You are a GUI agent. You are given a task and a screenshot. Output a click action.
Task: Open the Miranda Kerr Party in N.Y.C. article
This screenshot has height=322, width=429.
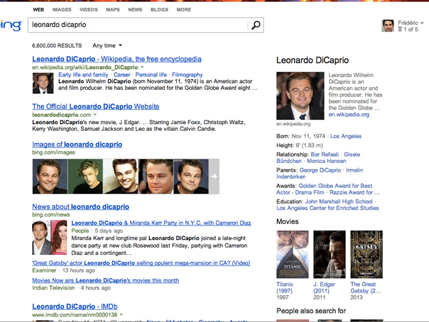[161, 223]
